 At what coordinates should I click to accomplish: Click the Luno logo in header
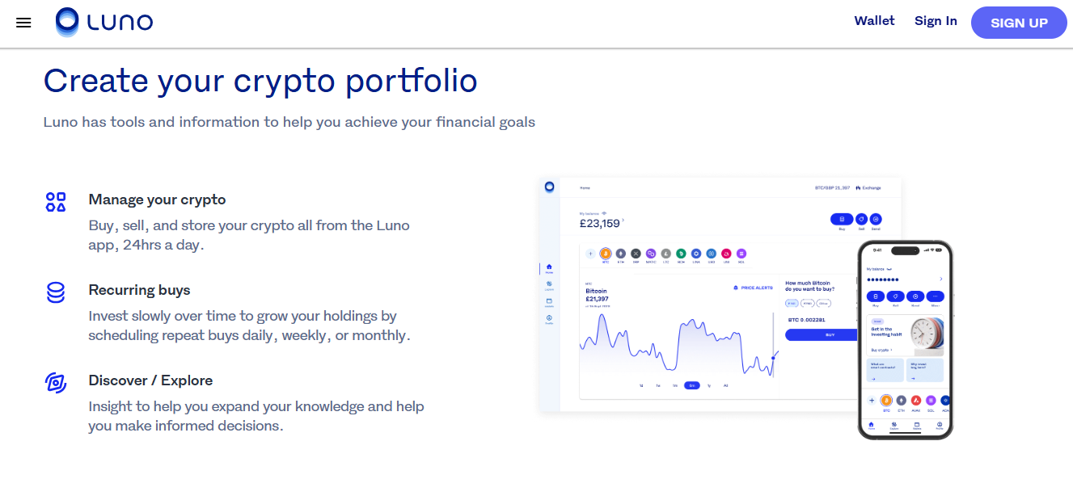point(104,22)
